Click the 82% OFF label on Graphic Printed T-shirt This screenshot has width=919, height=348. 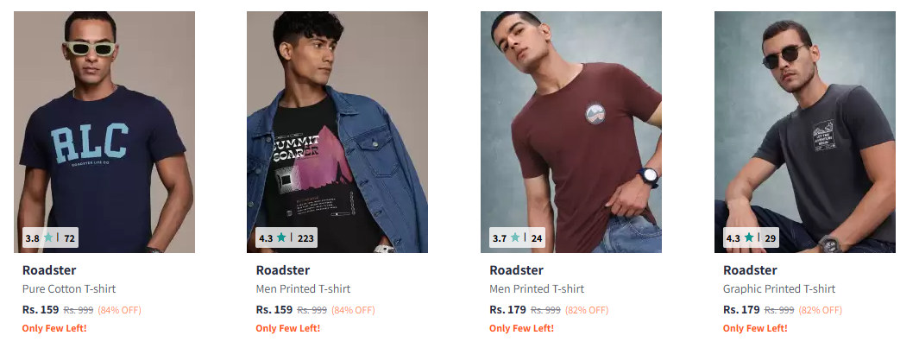pos(820,310)
